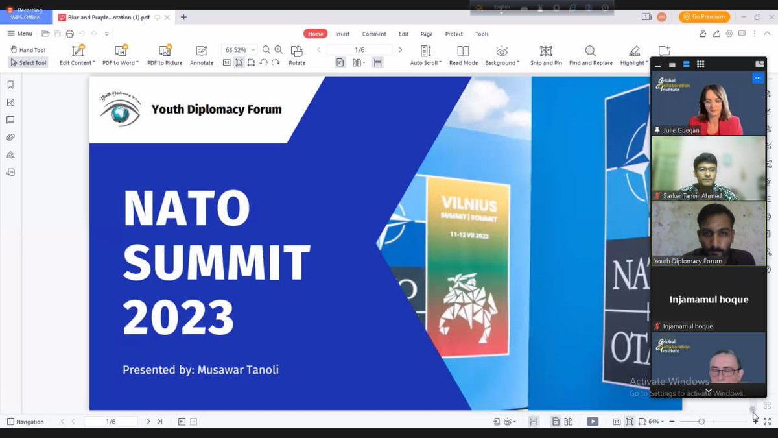Select Sarker Tanvir Ahmed's video tile
Screen dimensions: 778x438
708,168
